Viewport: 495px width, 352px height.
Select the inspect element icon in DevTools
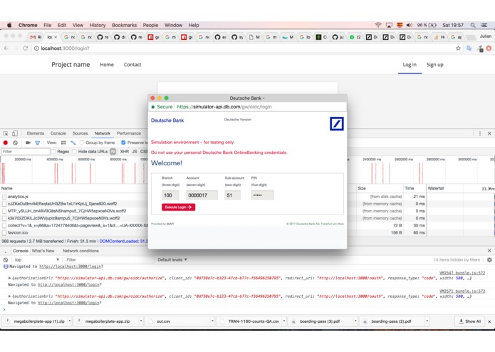(x=6, y=133)
